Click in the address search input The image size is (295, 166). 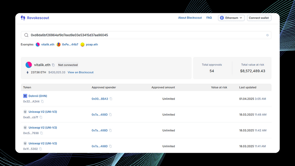[x=146, y=35]
